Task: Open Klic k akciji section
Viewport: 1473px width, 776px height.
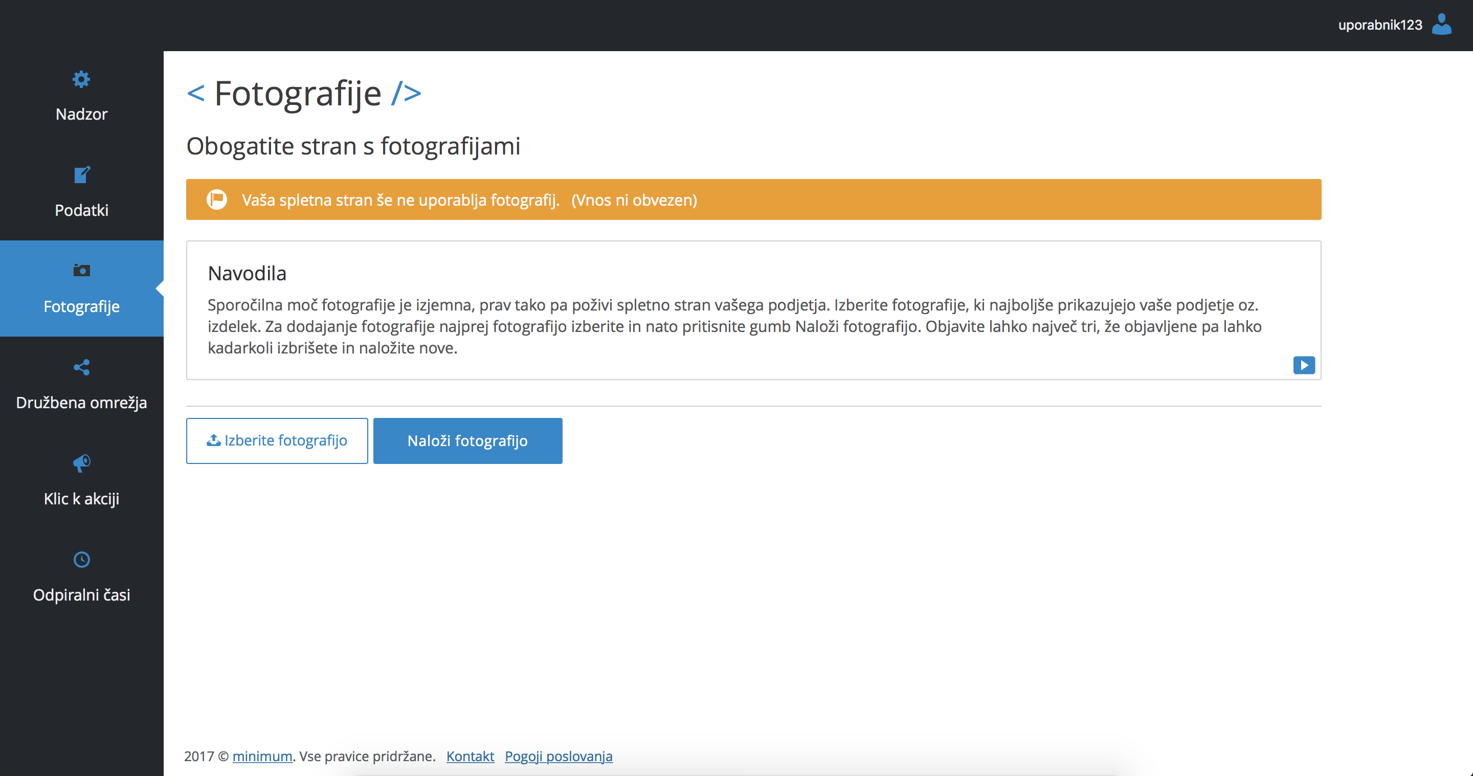Action: [x=82, y=481]
